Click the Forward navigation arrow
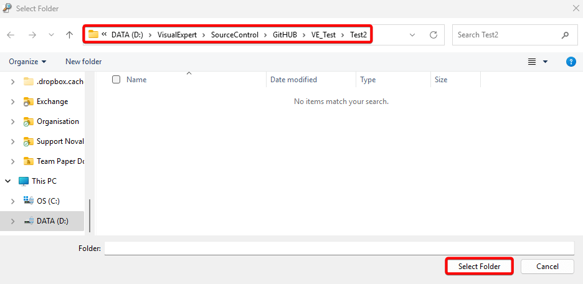 [32, 35]
